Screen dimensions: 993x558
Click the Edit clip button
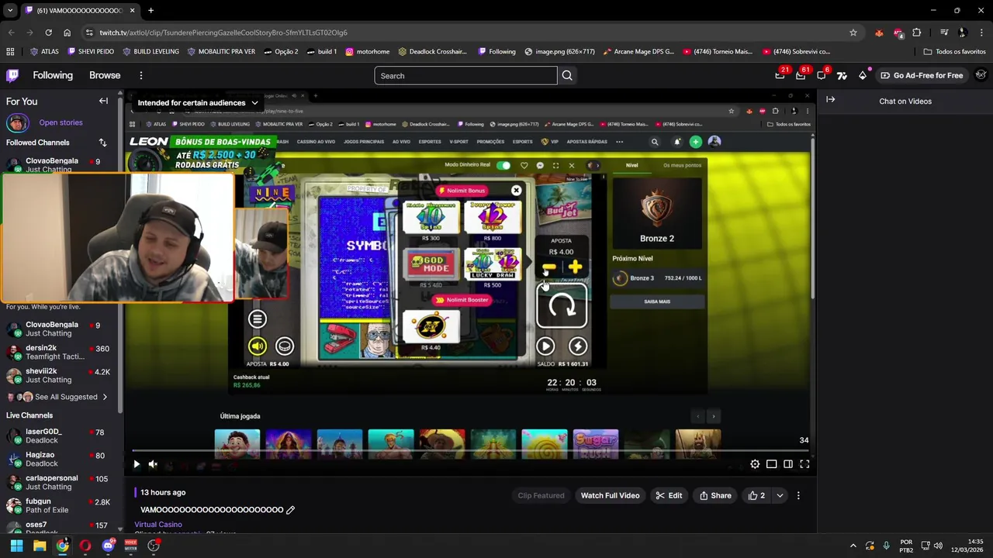[668, 495]
